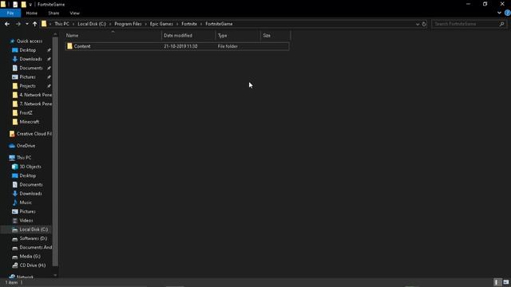Image resolution: width=511 pixels, height=287 pixels.
Task: Open Quick access in navigation pane
Action: pos(30,41)
